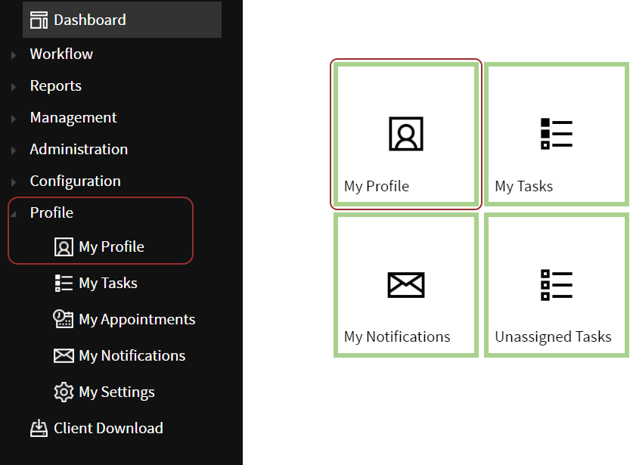Open My Settings label in the Profile menu
The height and width of the screenshot is (465, 633).
point(116,392)
